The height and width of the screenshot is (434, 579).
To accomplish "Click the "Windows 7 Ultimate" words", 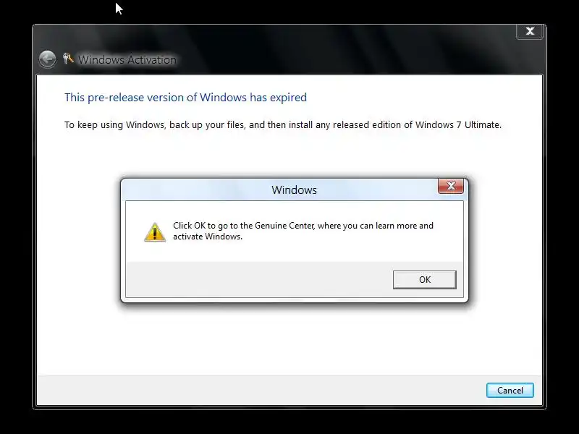I will [x=458, y=124].
